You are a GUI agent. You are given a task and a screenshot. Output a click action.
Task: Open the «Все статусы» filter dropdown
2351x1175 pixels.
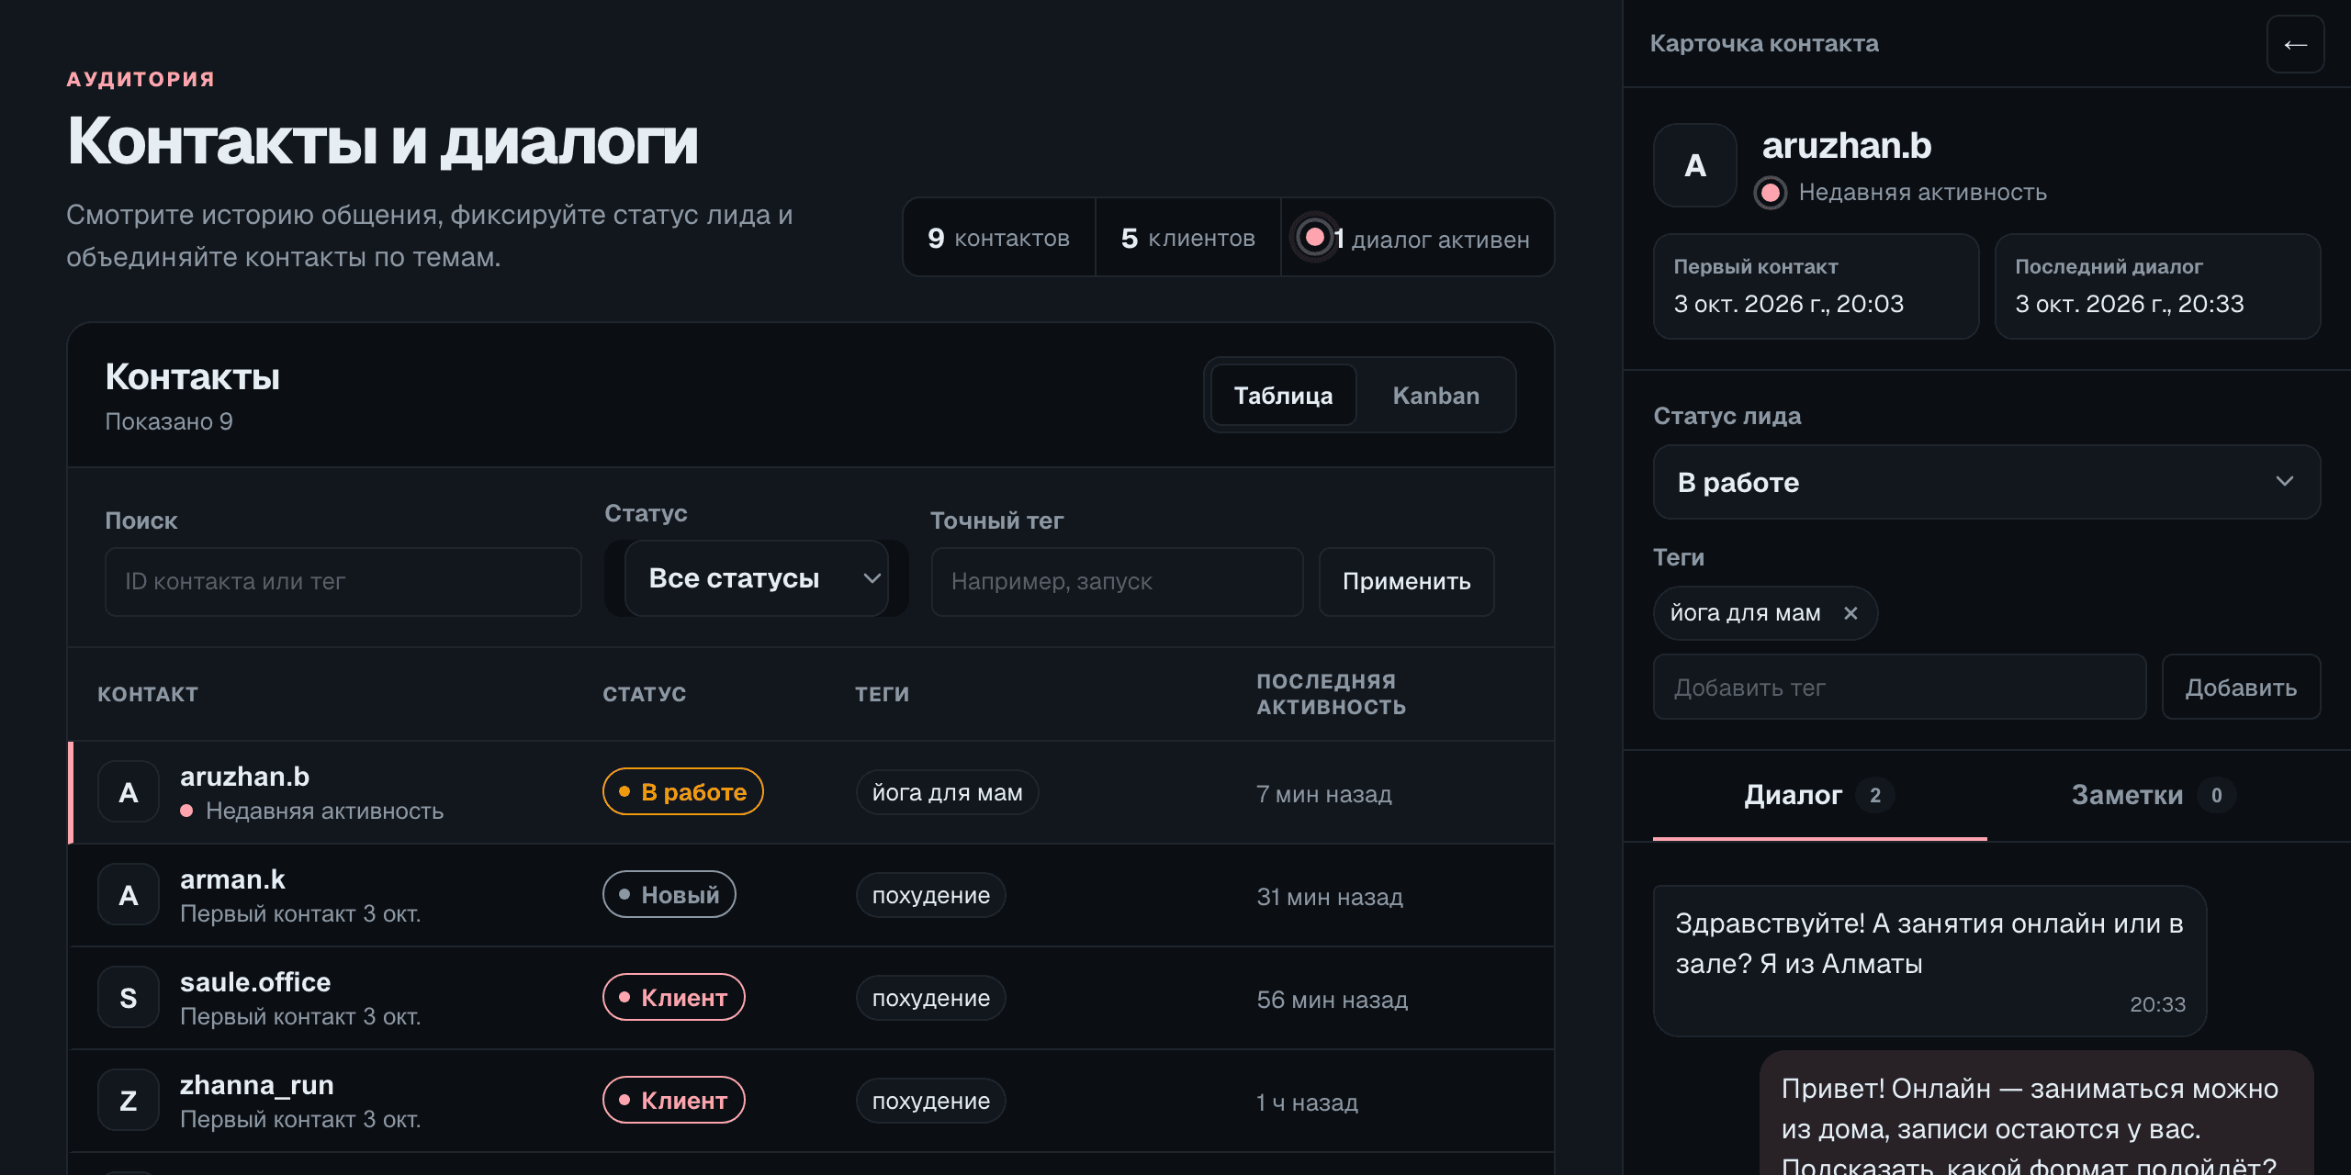click(x=757, y=578)
